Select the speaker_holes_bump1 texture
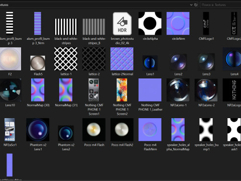This screenshot has height=181, width=241. tap(206, 130)
